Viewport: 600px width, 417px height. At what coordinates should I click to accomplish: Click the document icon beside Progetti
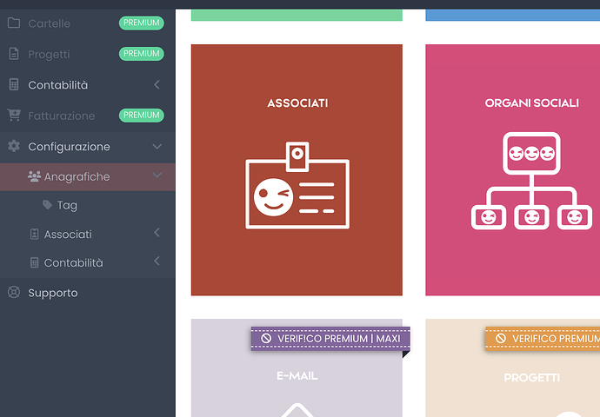pos(13,54)
